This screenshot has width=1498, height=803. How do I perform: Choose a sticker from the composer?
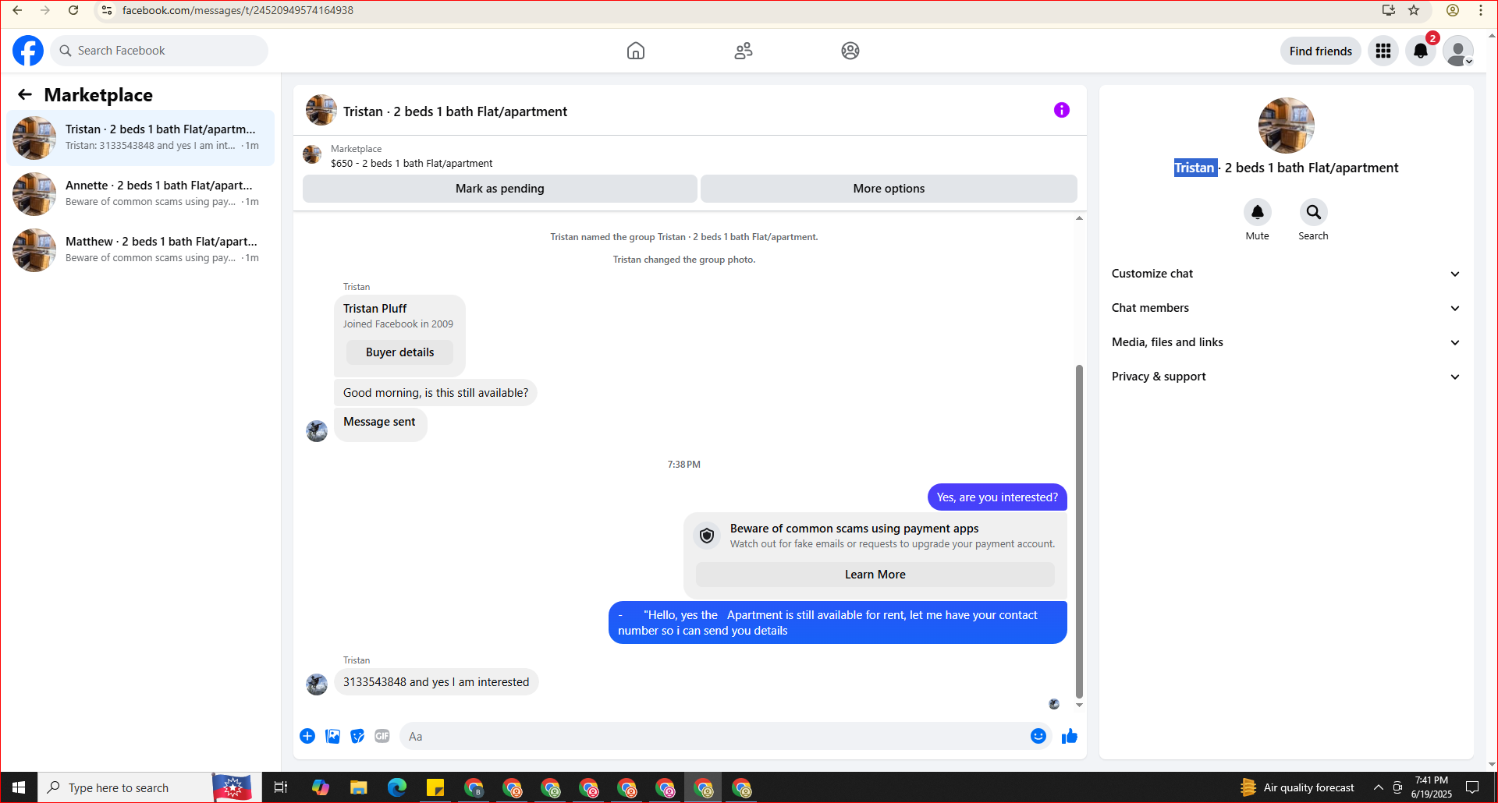coord(357,736)
